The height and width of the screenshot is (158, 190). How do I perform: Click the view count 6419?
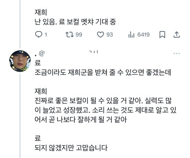click(143, 35)
